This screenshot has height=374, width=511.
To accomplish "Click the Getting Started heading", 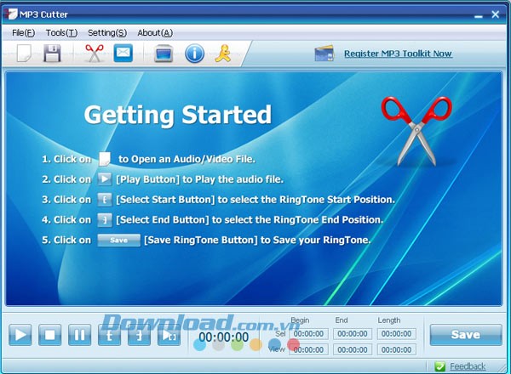I will (x=178, y=115).
